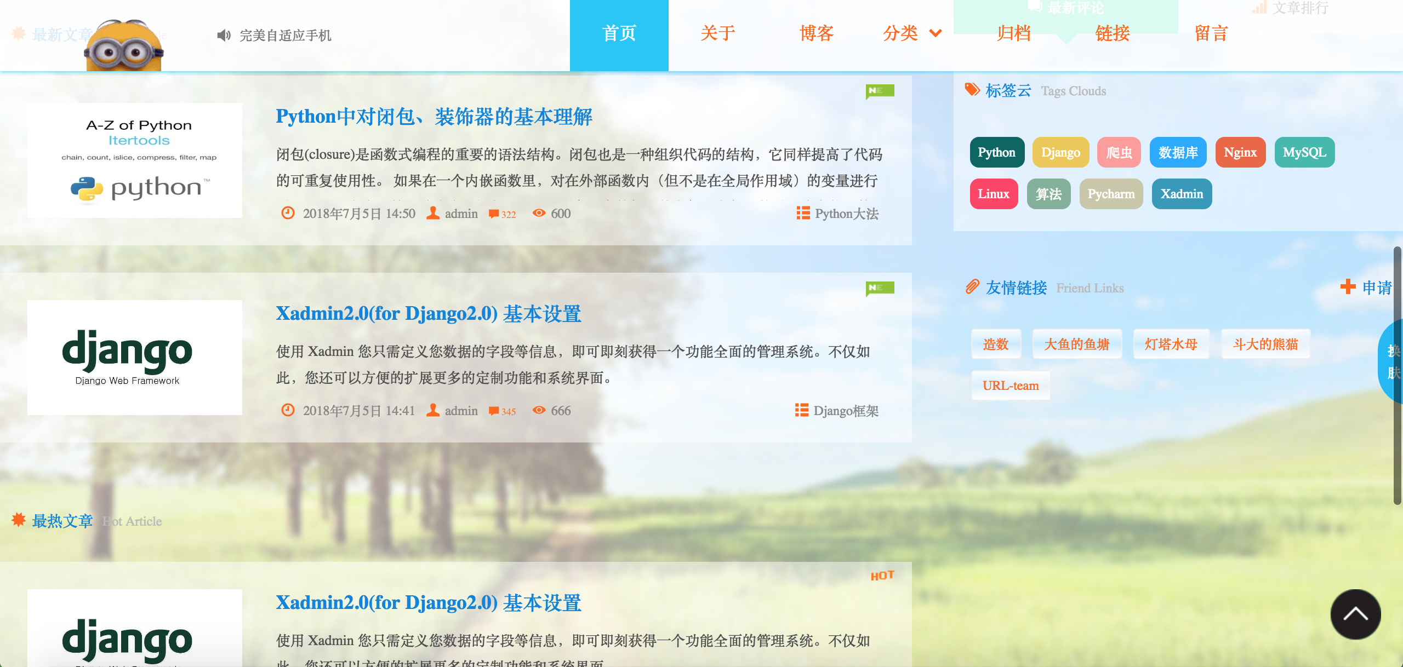
Task: Click the paperclip icon next to 友情链接
Action: (x=973, y=286)
